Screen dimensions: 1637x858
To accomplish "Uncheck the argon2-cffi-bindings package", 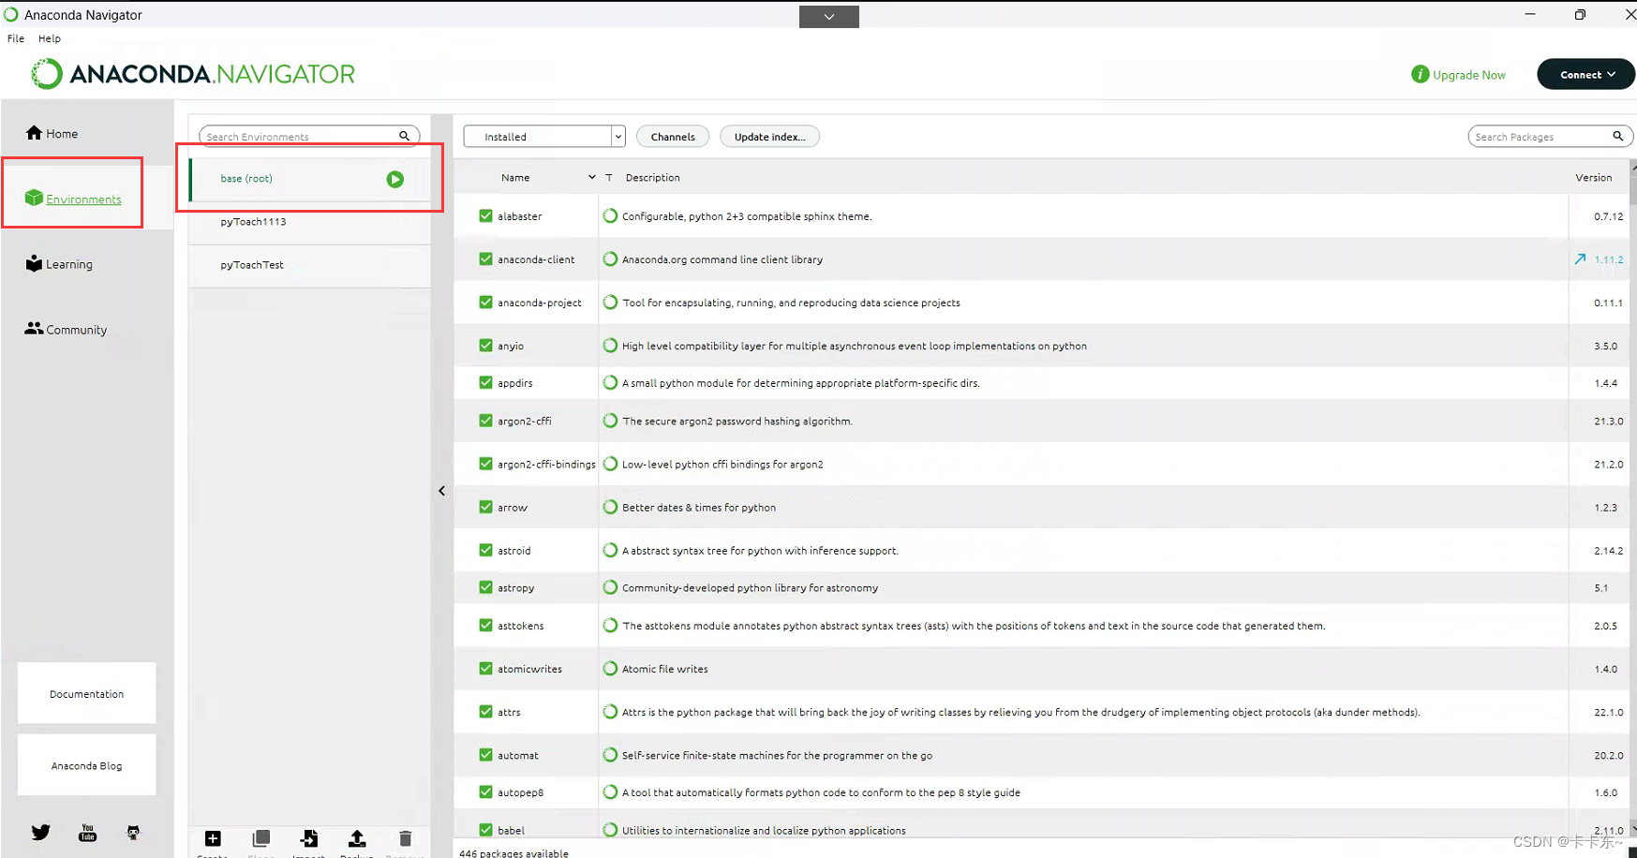I will (485, 464).
